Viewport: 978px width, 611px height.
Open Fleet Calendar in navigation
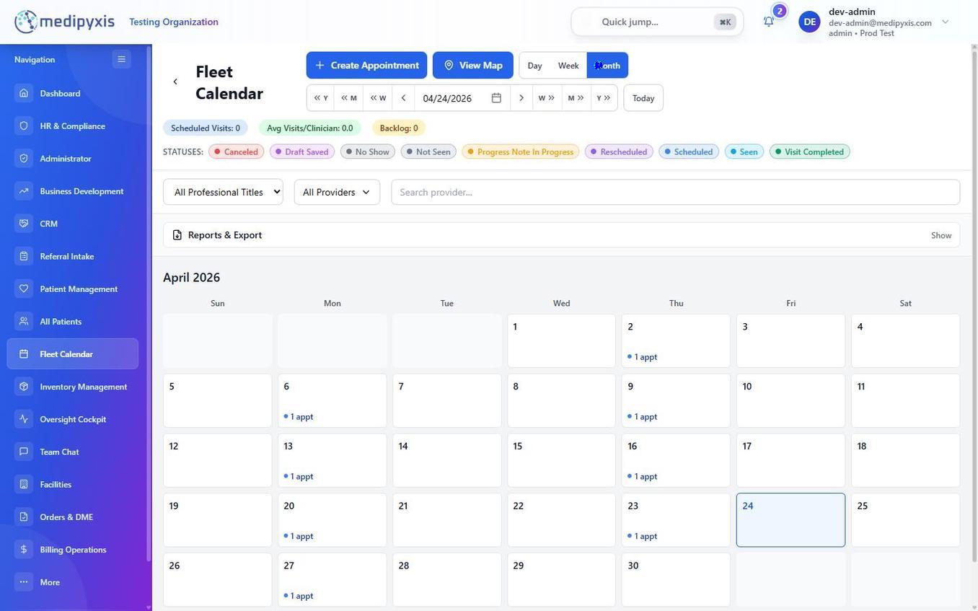pos(73,354)
